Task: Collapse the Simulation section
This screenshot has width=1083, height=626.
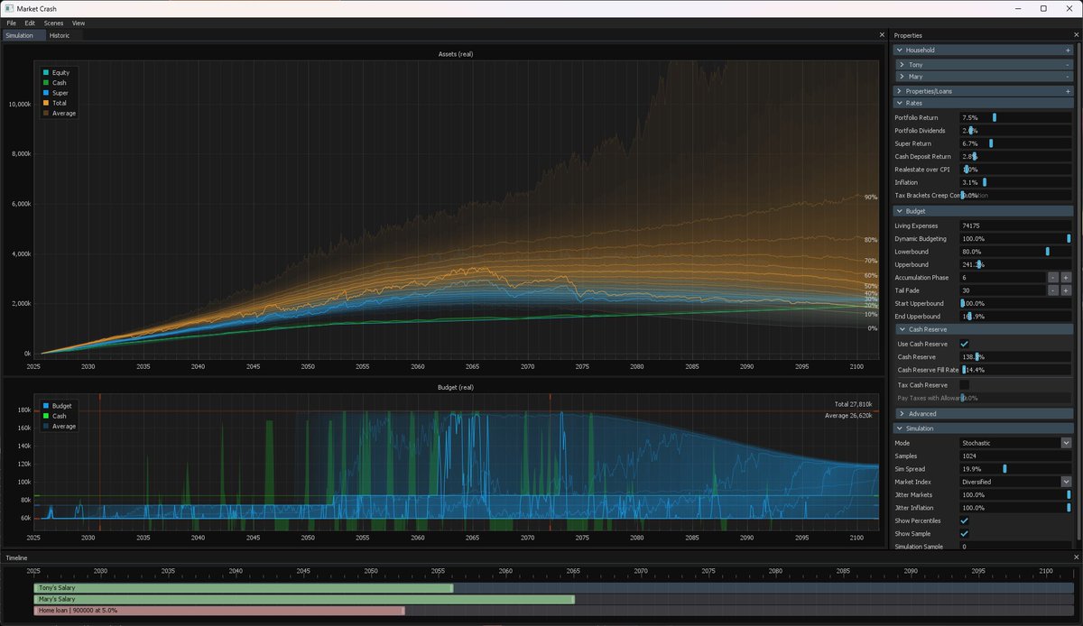Action: [x=900, y=428]
